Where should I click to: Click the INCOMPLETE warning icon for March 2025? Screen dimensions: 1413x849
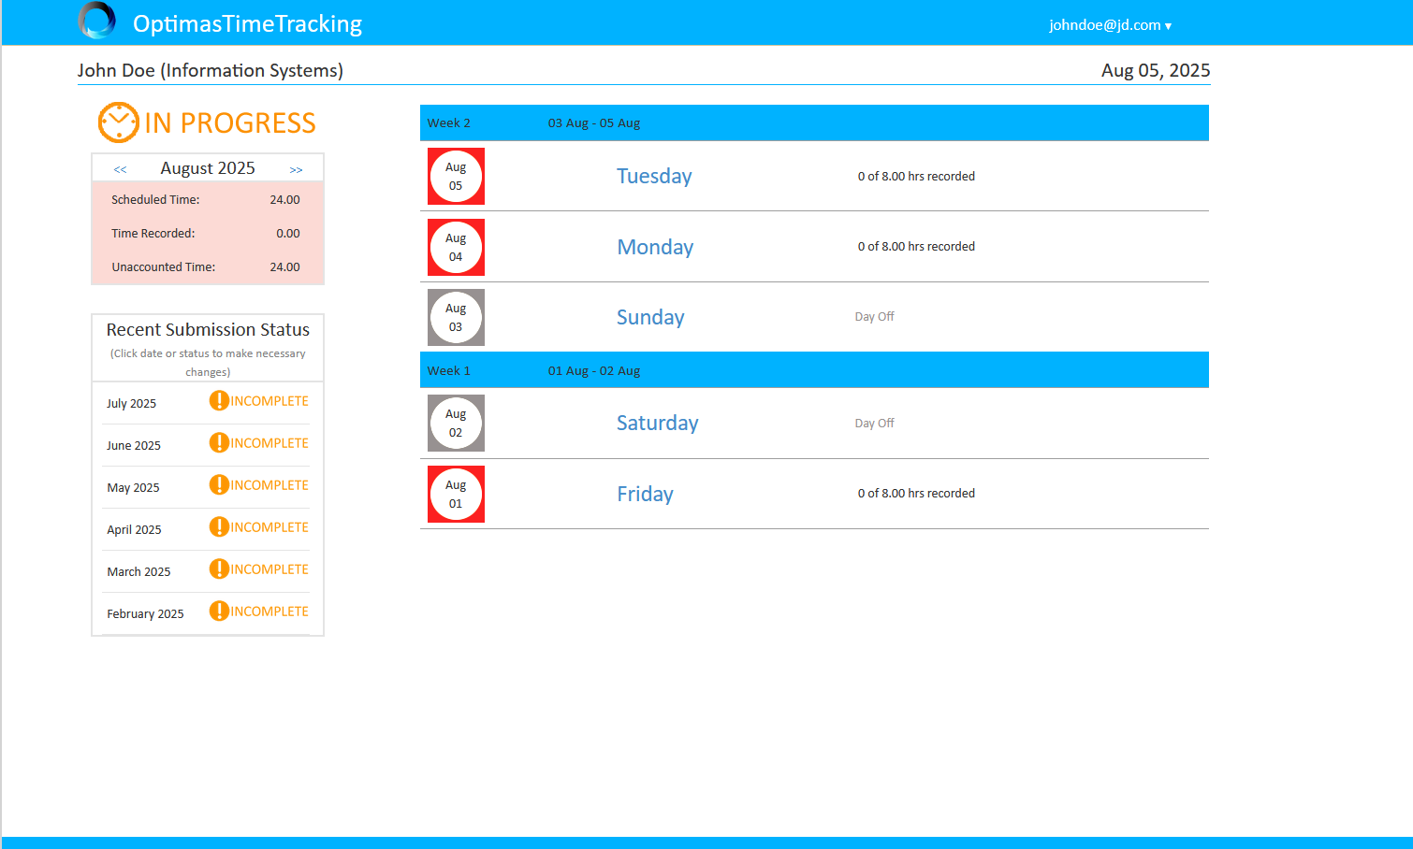[x=219, y=568]
